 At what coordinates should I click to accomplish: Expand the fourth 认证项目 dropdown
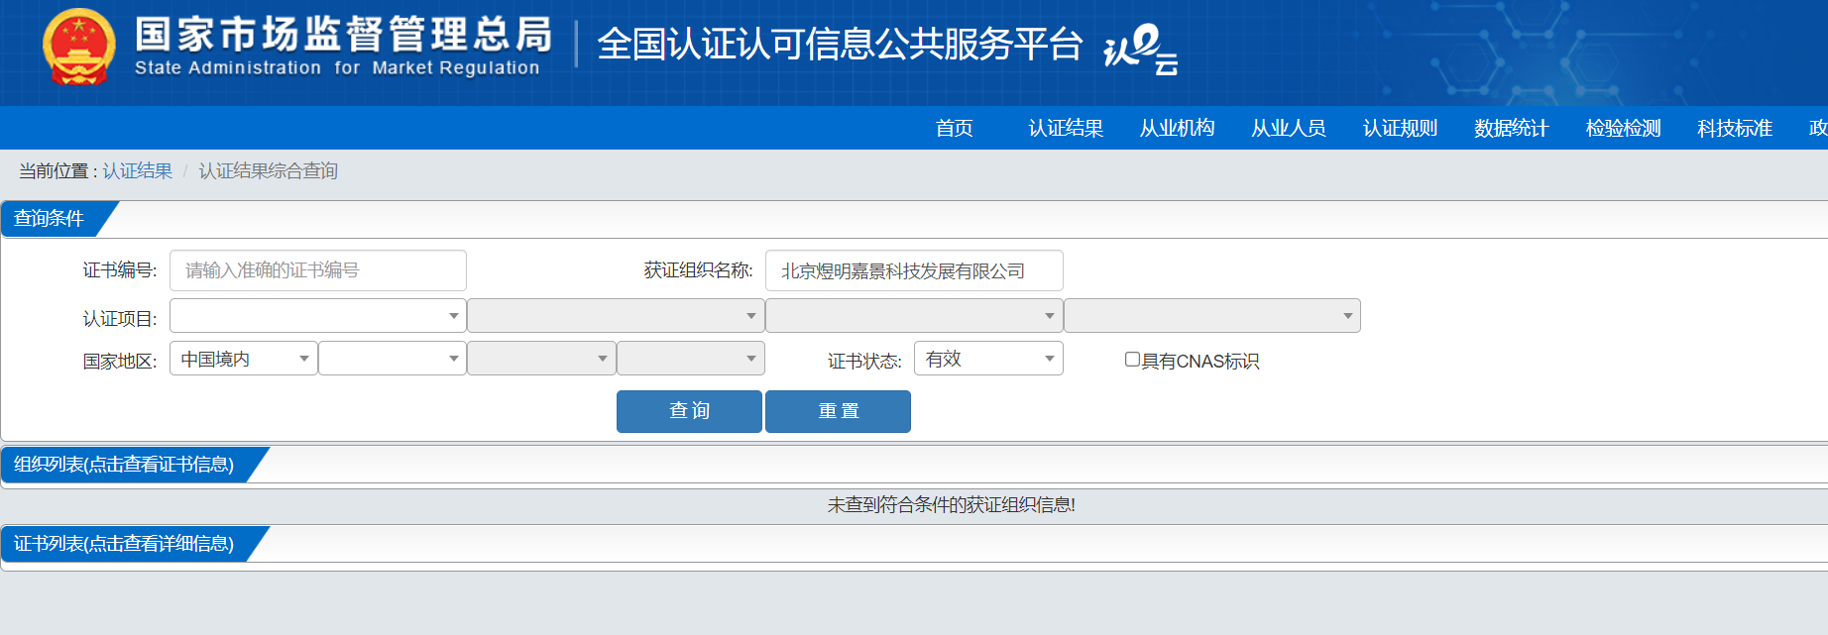[1212, 316]
